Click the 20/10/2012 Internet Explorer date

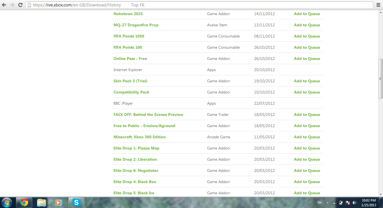264,70
